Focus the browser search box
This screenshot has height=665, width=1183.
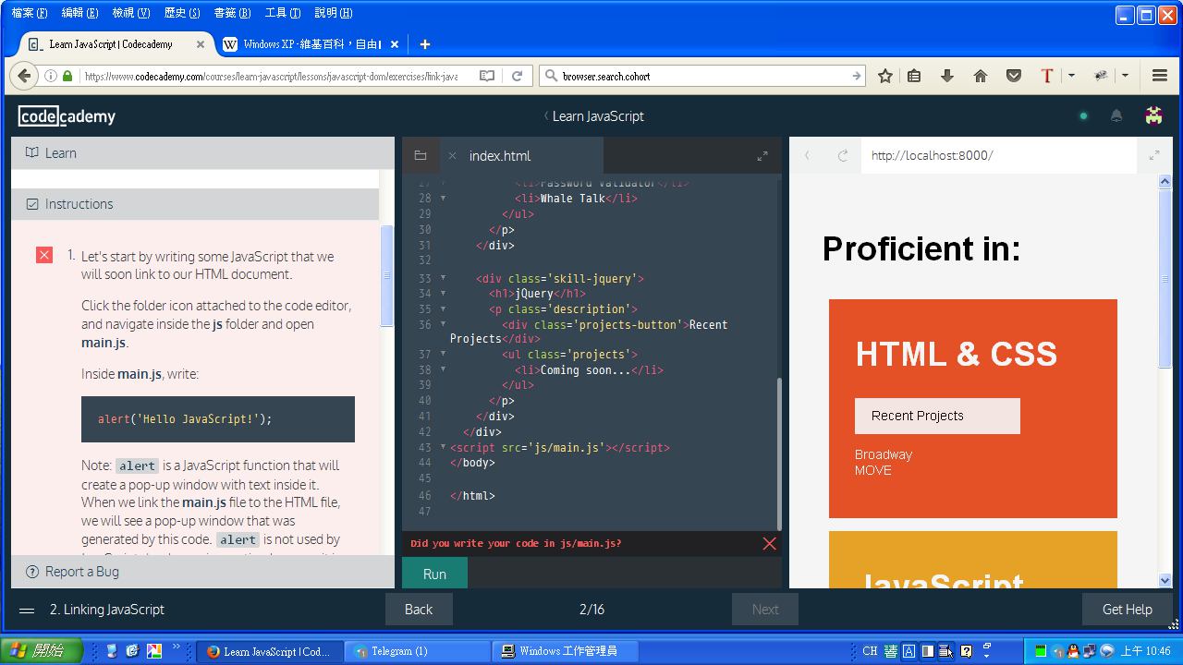point(702,76)
